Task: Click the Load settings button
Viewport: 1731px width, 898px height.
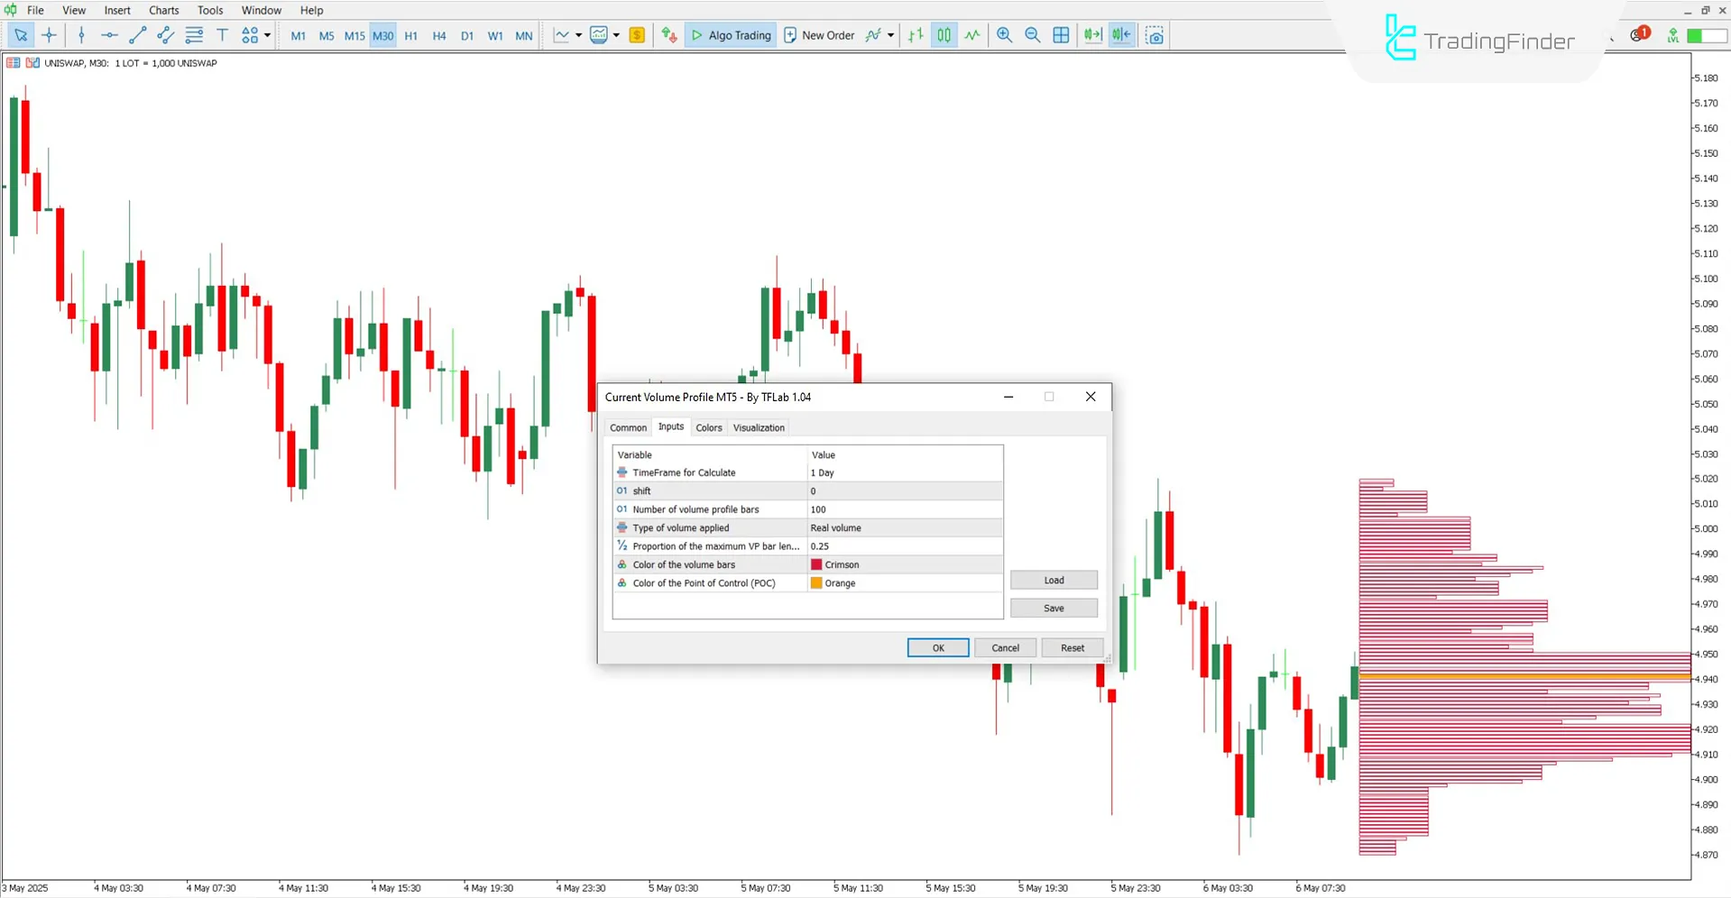Action: coord(1053,580)
